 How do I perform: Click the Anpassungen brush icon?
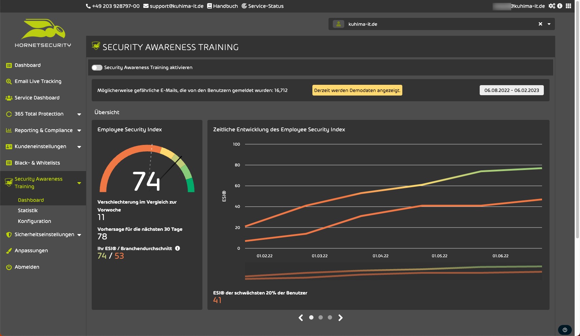coord(9,251)
